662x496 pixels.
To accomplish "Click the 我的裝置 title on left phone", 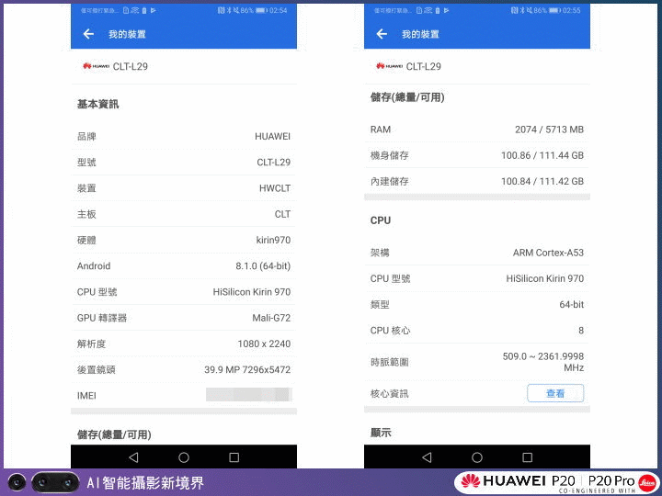I will [127, 34].
